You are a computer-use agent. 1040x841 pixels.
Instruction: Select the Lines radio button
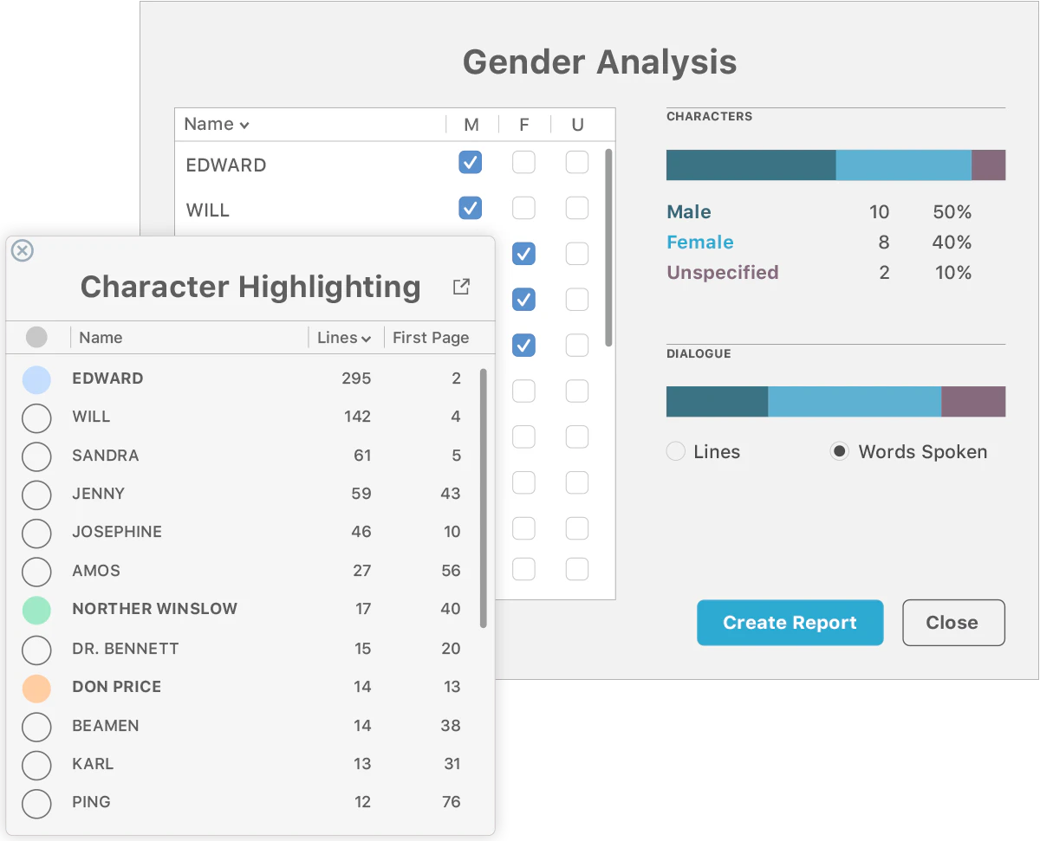676,451
